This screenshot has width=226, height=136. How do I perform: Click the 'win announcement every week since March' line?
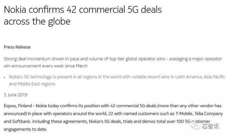pos(46,66)
